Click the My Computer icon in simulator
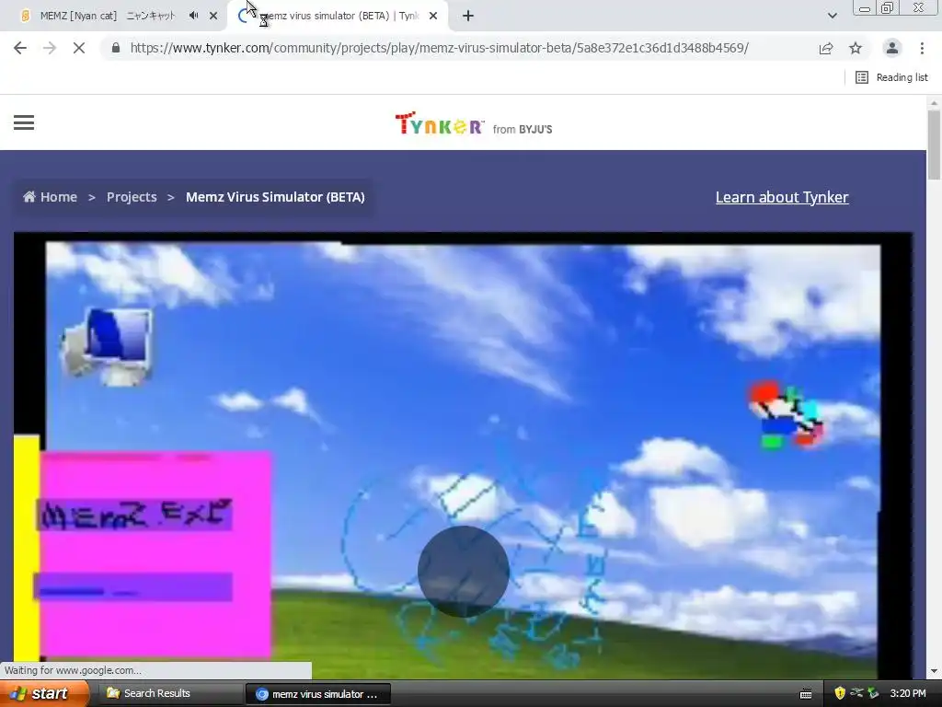 109,346
